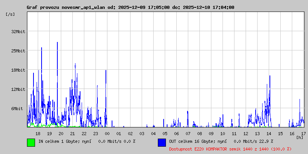Click the 12Mbit y-axis label
The width and height of the screenshot is (308, 154).
[x=18, y=89]
